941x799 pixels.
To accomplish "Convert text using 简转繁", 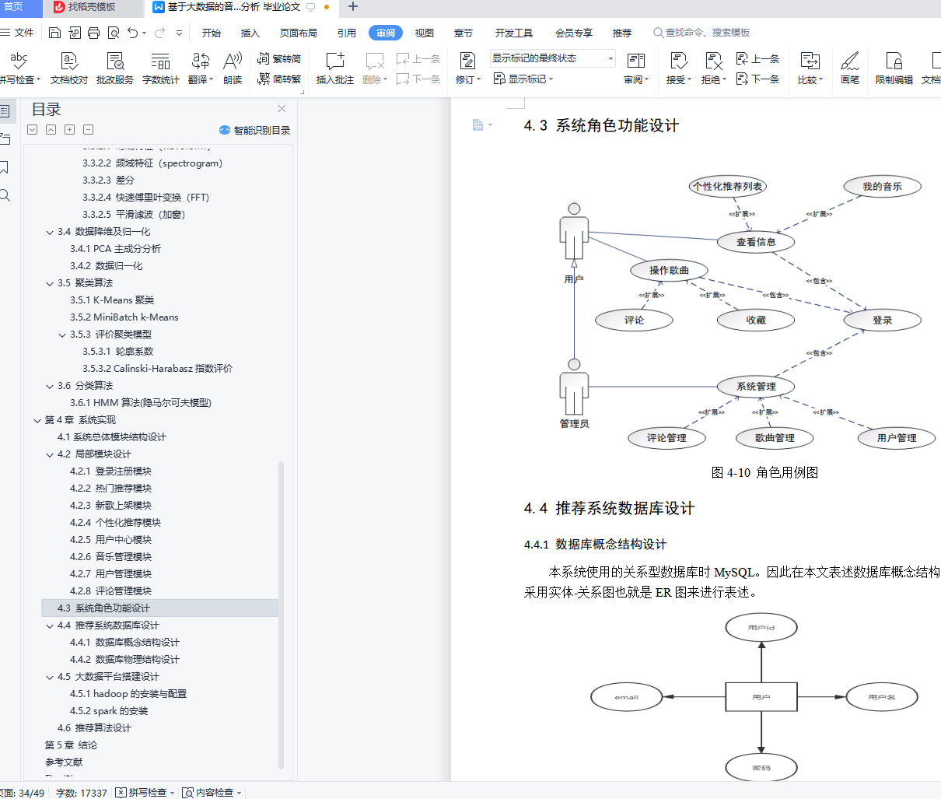I will click(x=279, y=79).
